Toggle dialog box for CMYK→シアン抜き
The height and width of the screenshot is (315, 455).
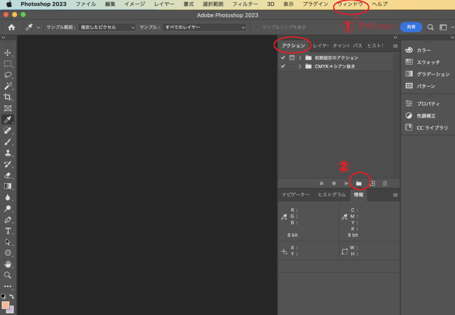292,67
